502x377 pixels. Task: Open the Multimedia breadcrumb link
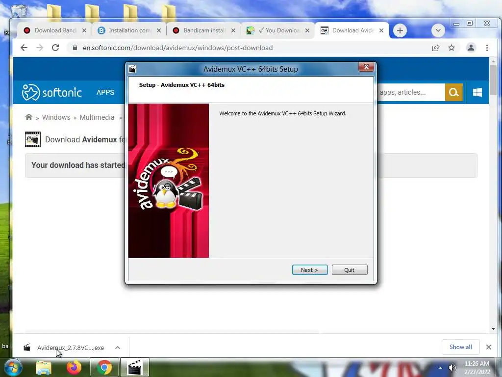(97, 117)
